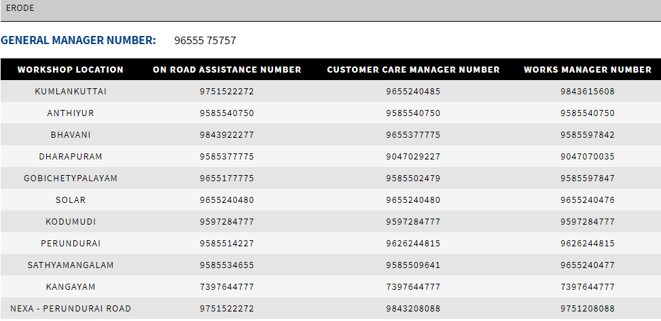Click ANTHIYUR on road assistance number 9585540750
The image size is (661, 321).
227,113
